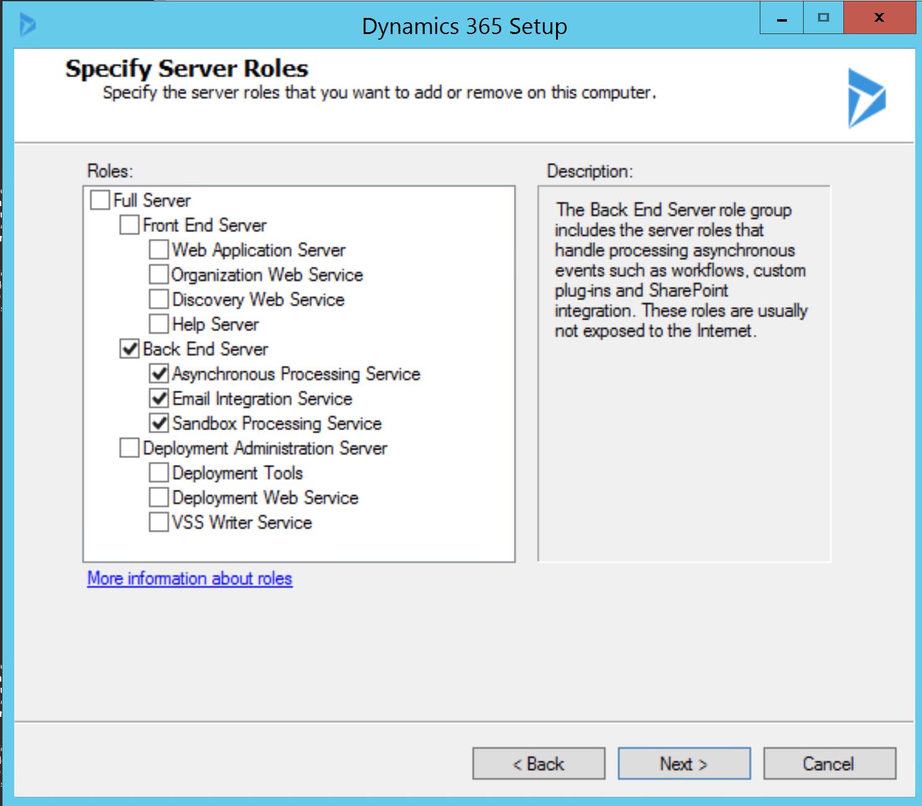Viewport: 922px width, 806px height.
Task: Click the Back End Server description text
Action: 681,270
